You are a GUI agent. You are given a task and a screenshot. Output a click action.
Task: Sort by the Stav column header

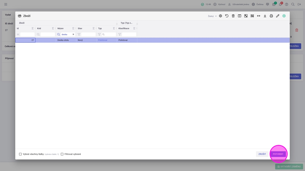pyautogui.click(x=80, y=28)
